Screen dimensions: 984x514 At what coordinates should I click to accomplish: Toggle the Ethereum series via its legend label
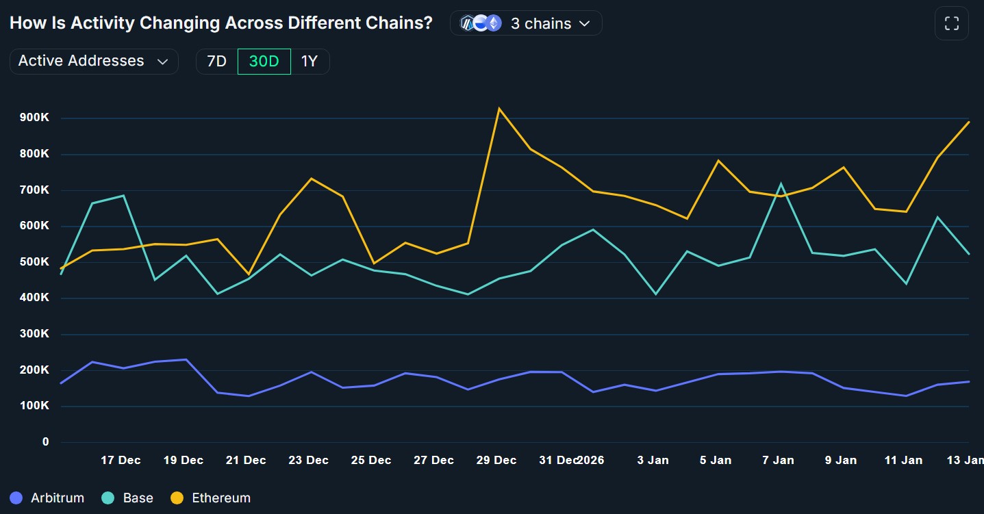pyautogui.click(x=220, y=498)
